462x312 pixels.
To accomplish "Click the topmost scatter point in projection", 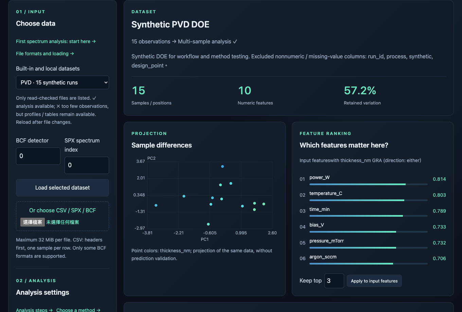I will pos(223,167).
